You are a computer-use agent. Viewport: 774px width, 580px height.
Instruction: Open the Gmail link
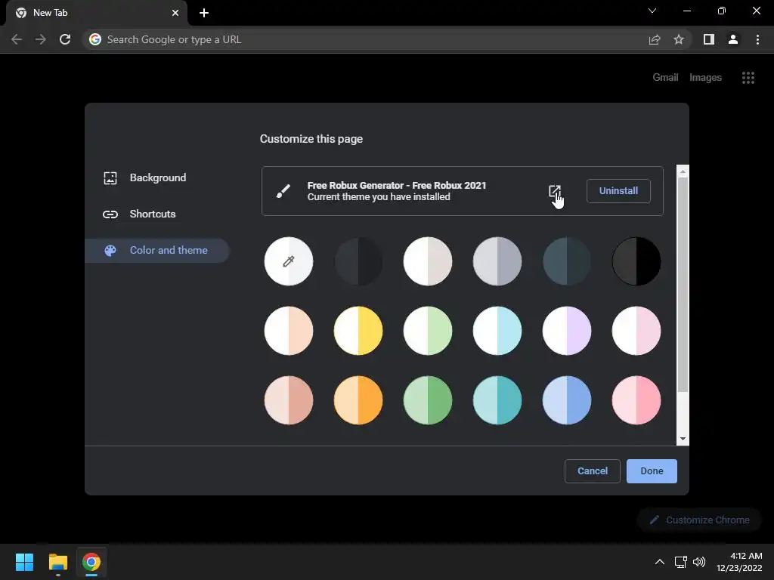665,78
